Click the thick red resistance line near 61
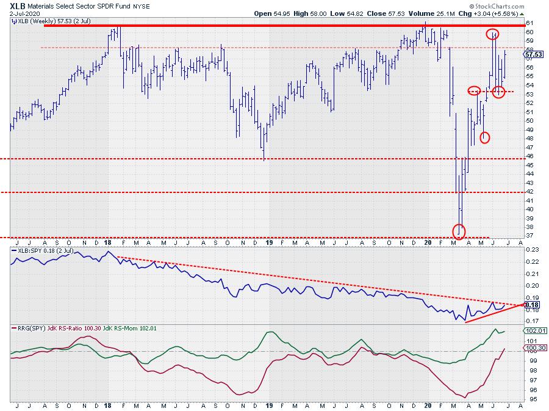 pyautogui.click(x=244, y=26)
